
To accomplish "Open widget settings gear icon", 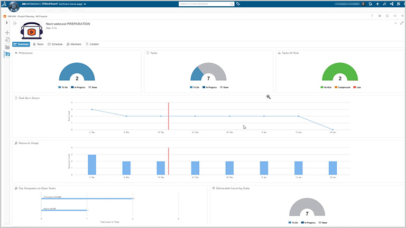I will [x=380, y=16].
